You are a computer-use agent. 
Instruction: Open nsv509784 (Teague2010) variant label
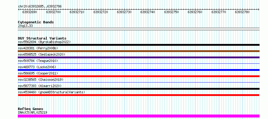(38, 61)
